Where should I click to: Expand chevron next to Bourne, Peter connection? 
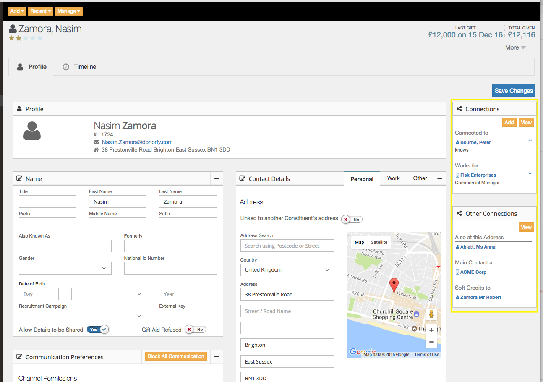coord(530,141)
